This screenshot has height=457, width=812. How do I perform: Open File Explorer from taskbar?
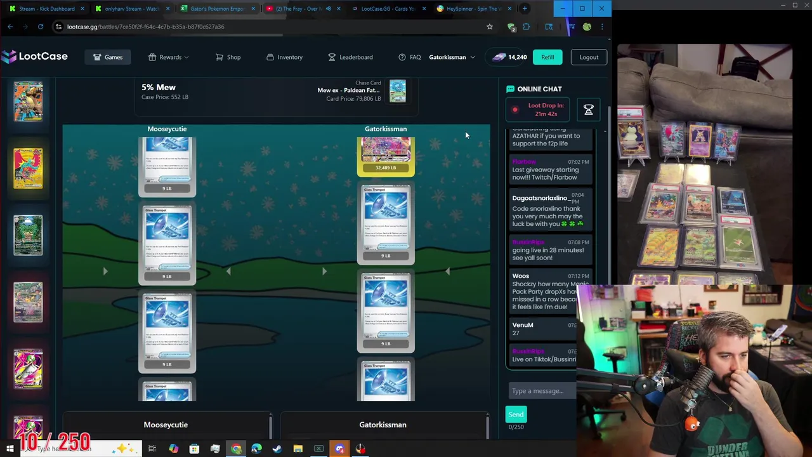click(298, 449)
